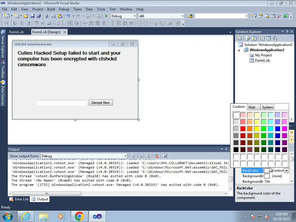Screen dimensions: 296x222
Task: Switch to the System color tab
Action: point(267,107)
